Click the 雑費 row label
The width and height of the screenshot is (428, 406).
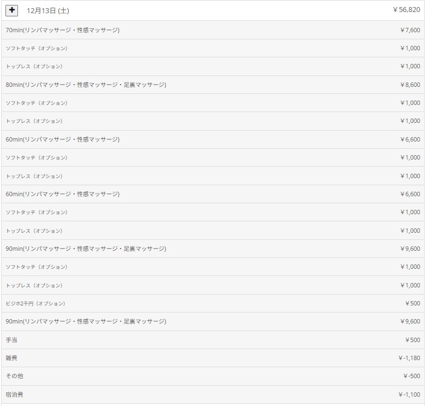pyautogui.click(x=11, y=358)
